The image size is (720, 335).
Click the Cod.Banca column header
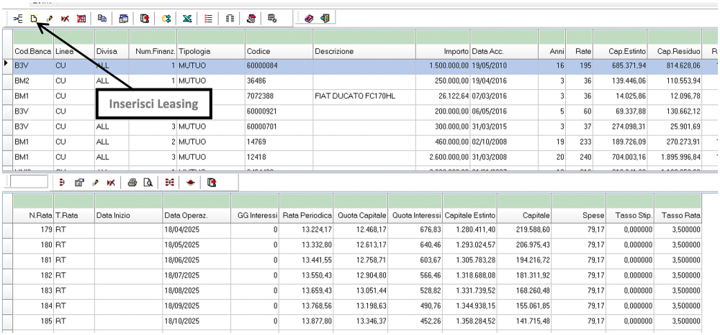tap(32, 52)
